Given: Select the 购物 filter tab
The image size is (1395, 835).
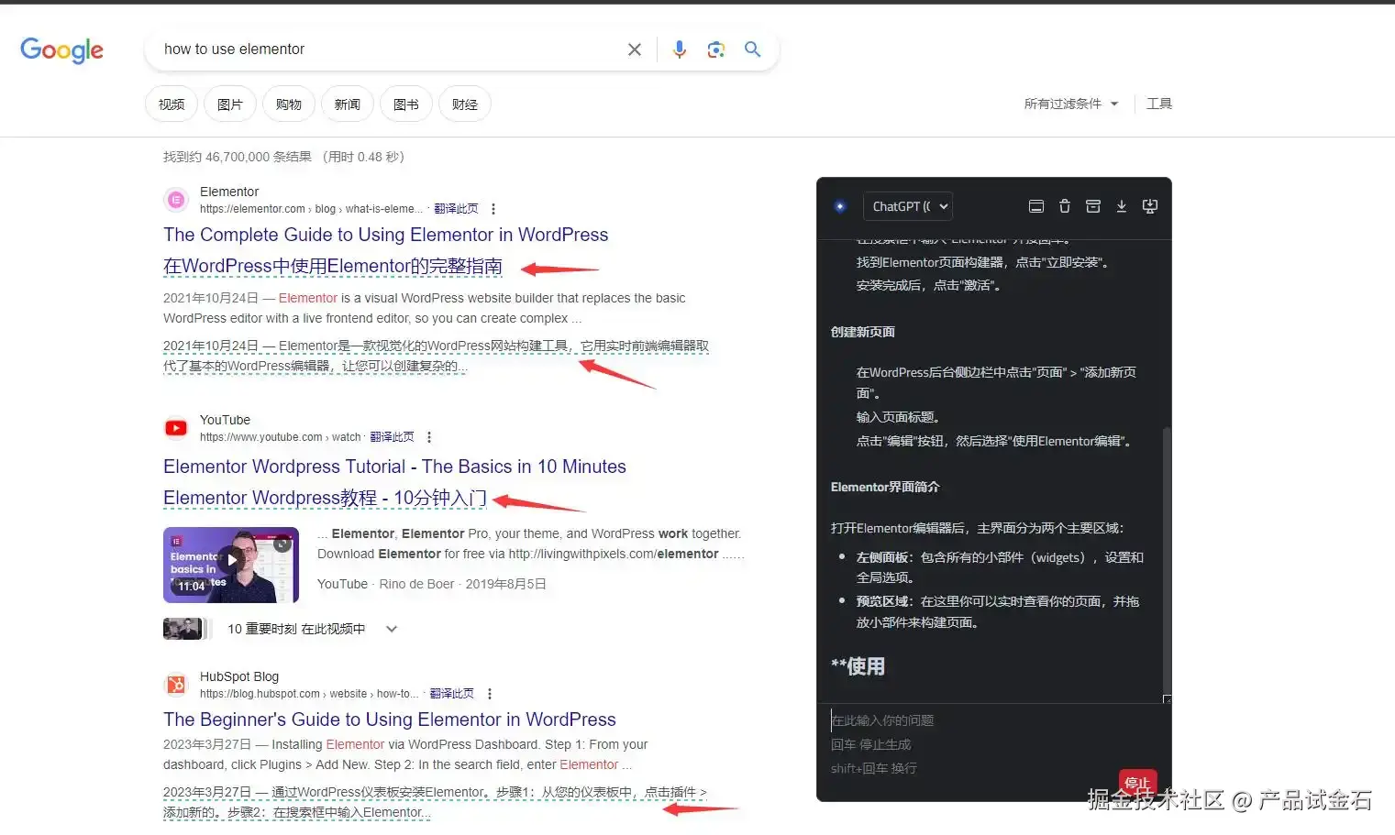Looking at the screenshot, I should tap(289, 104).
